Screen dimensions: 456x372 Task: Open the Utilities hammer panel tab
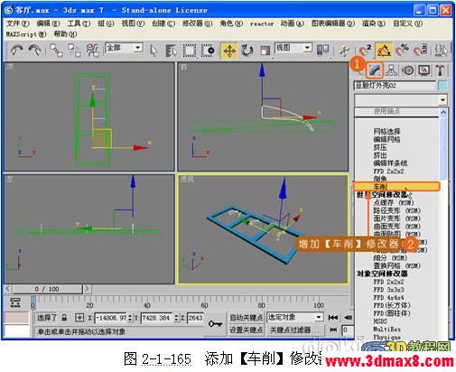[440, 70]
